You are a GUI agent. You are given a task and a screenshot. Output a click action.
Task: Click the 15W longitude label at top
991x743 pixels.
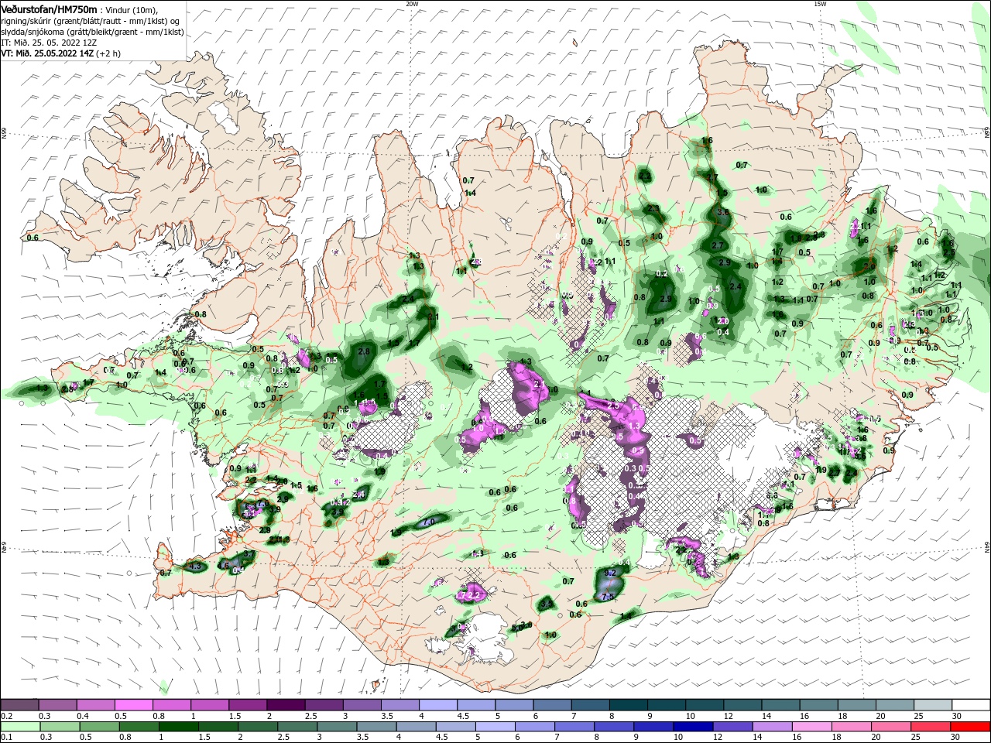820,4
